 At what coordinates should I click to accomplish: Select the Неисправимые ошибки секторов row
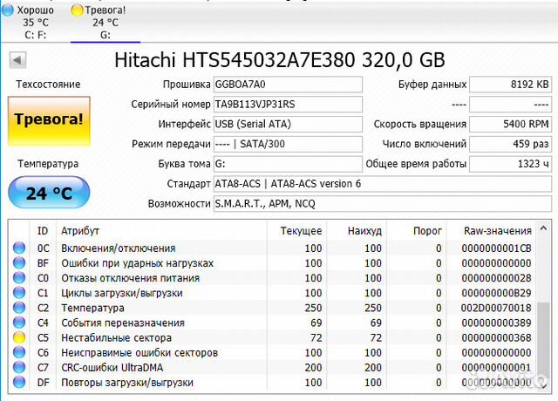pyautogui.click(x=273, y=352)
